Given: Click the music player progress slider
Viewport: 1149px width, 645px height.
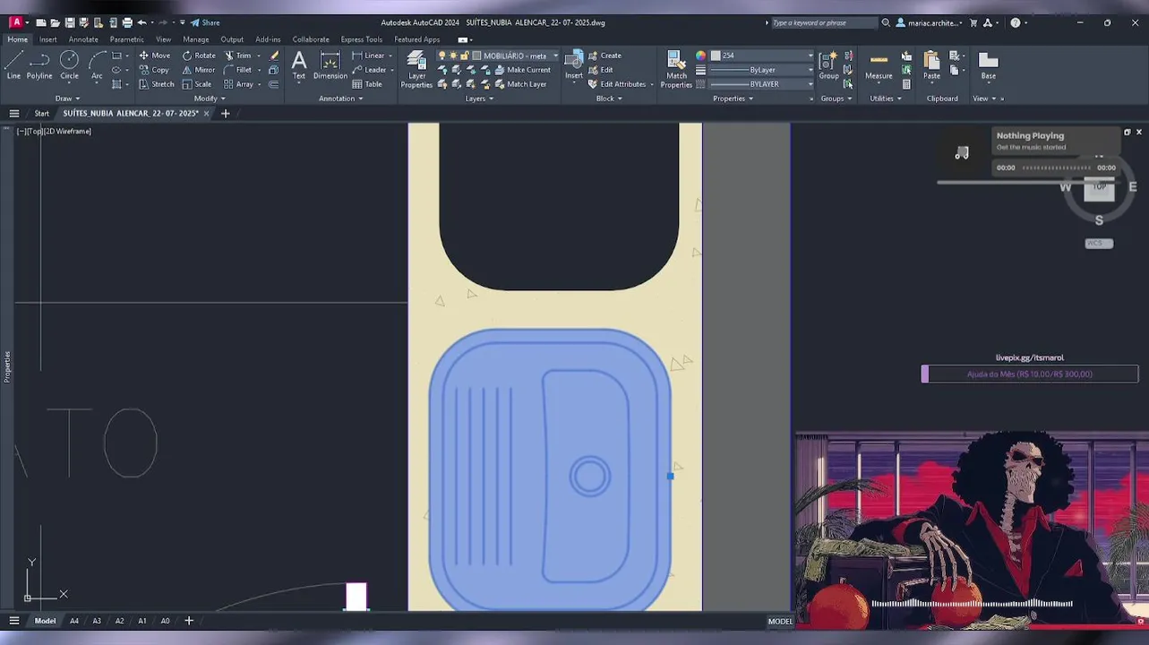Looking at the screenshot, I should 1057,168.
